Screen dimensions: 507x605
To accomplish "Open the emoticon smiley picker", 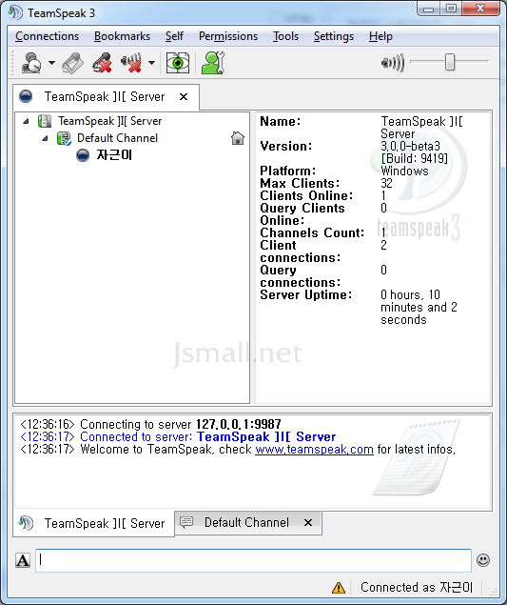I will (483, 560).
